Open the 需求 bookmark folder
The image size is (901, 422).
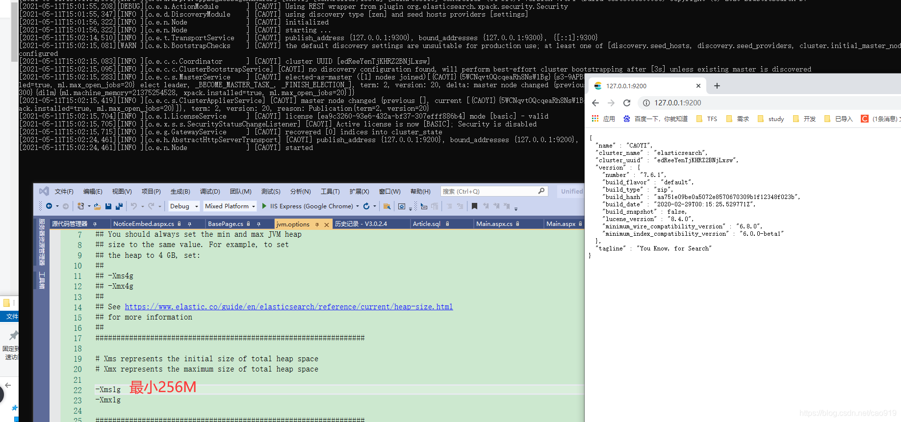[738, 119]
